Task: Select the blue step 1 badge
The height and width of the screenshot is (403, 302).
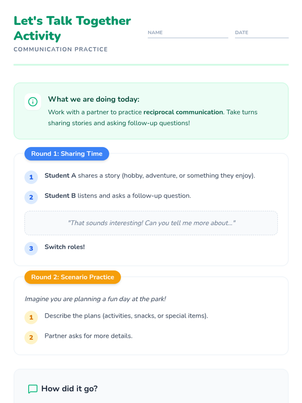Action: 31,177
